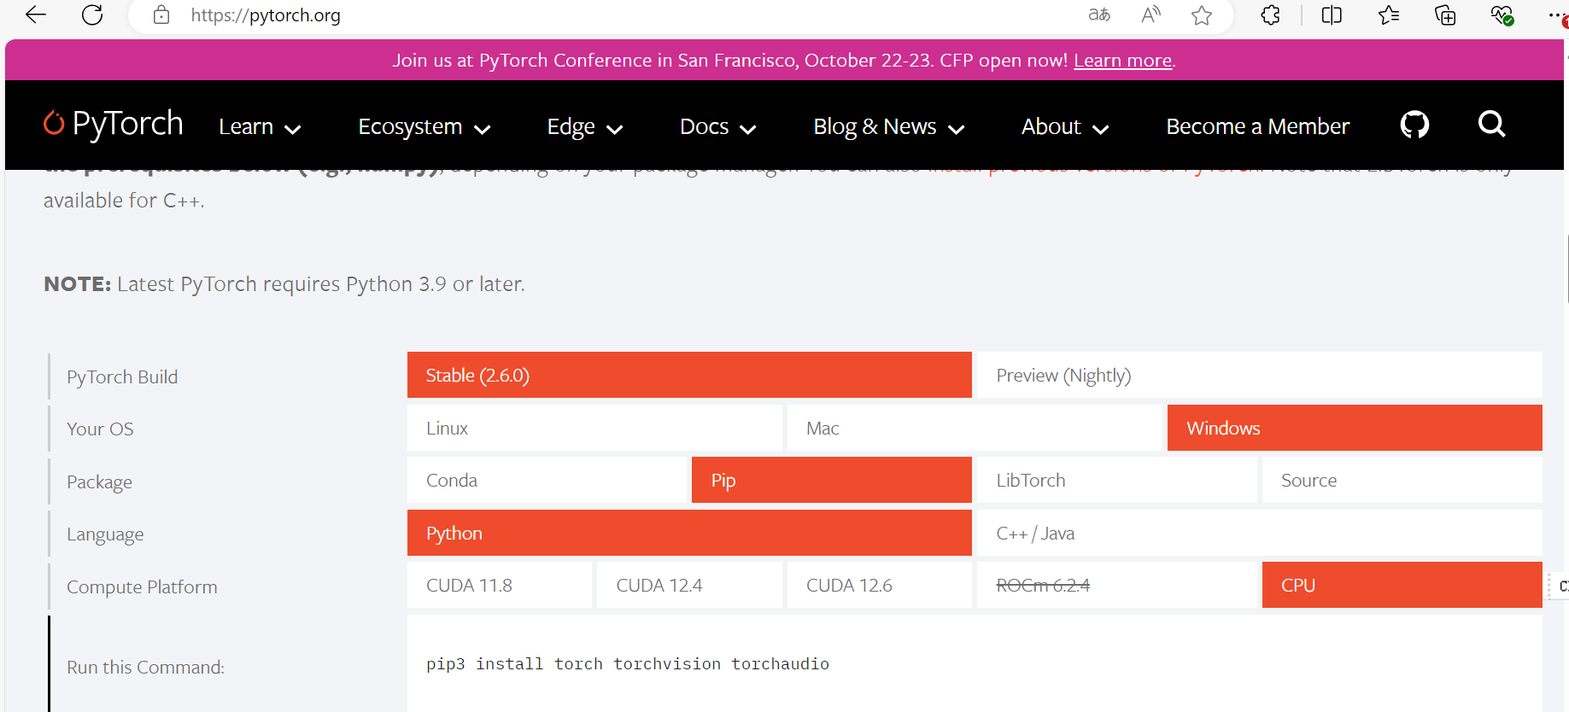The height and width of the screenshot is (712, 1569).
Task: Pick CUDA 12.6 compute platform
Action: click(x=880, y=585)
